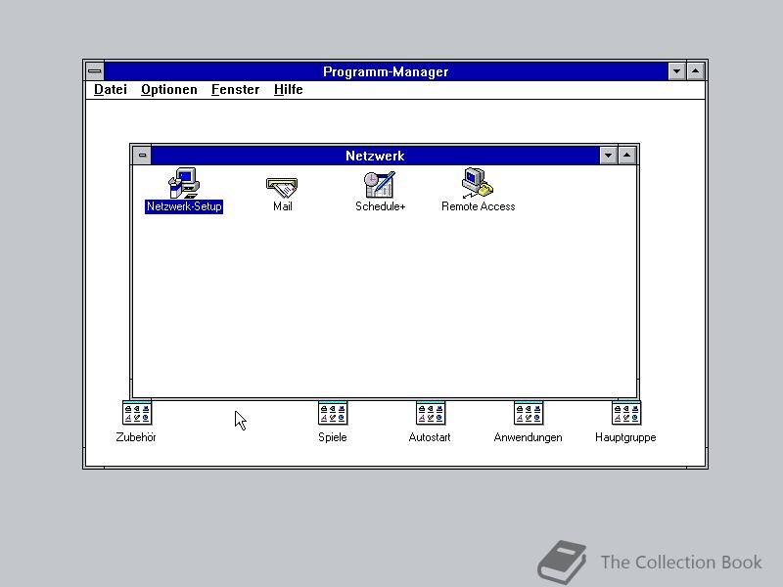
Task: Open the Zubehör group icon
Action: (136, 413)
